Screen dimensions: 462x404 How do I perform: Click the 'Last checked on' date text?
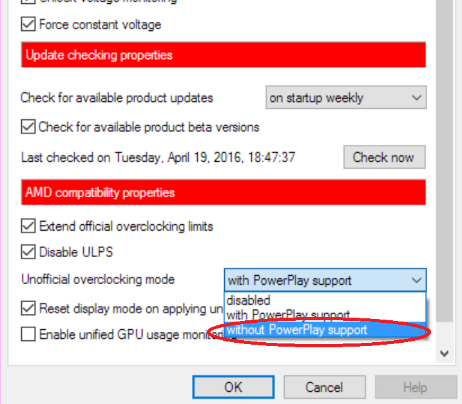[158, 157]
